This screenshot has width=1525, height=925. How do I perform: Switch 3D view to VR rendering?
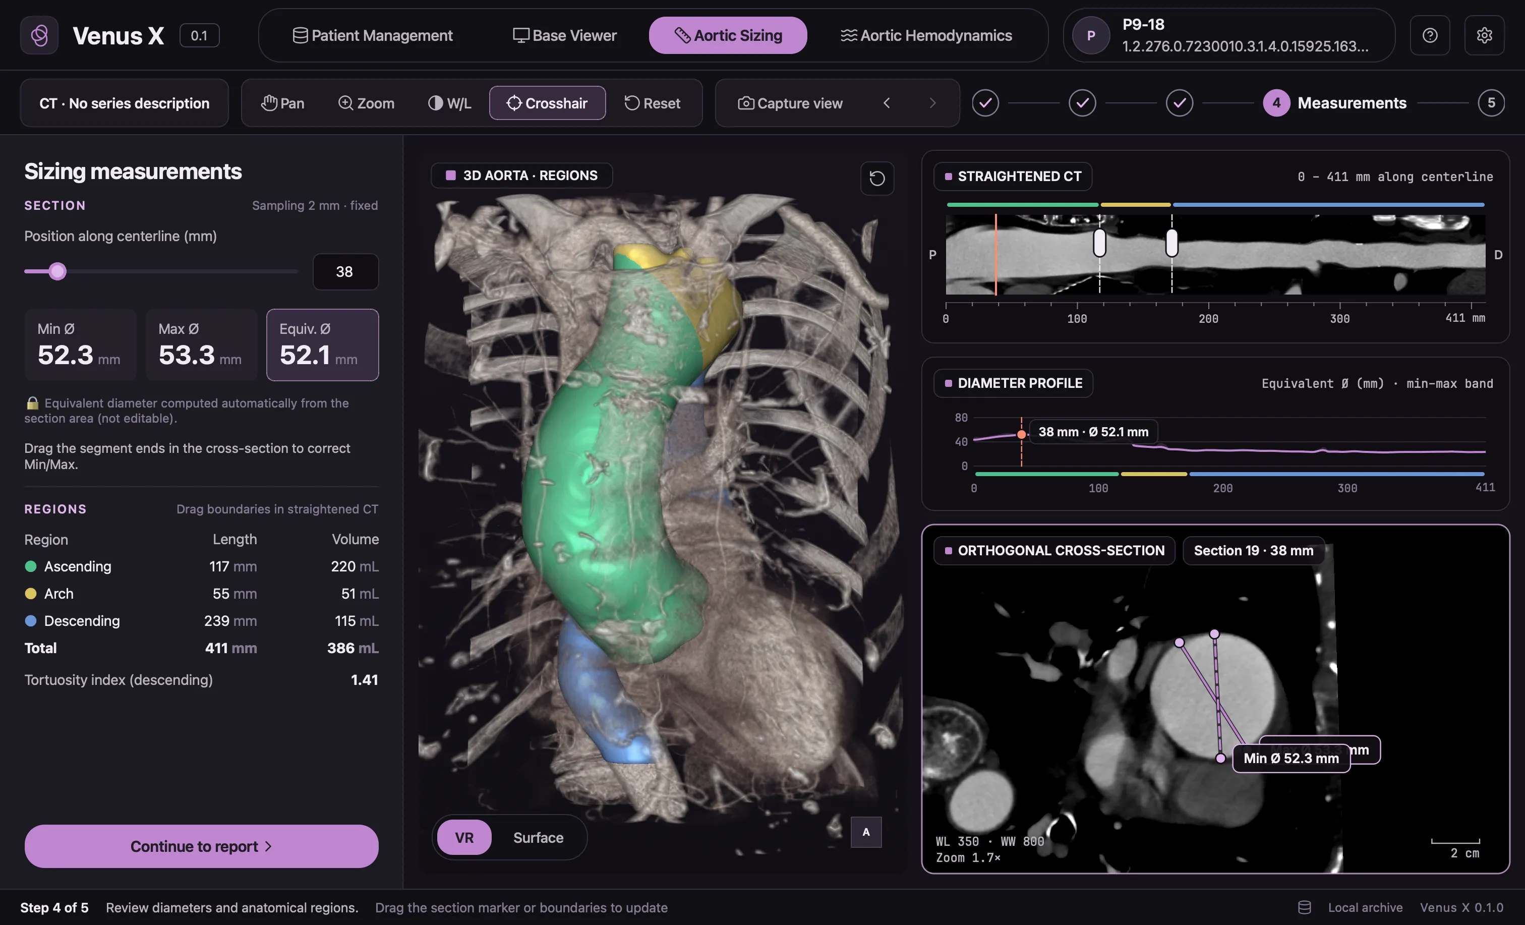pyautogui.click(x=464, y=837)
